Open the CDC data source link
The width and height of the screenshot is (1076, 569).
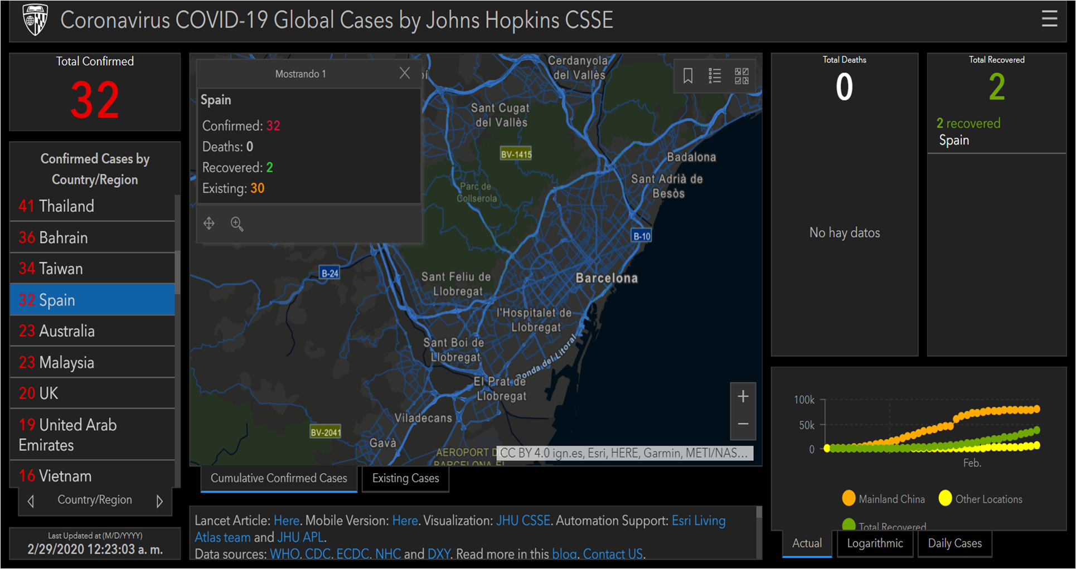pyautogui.click(x=317, y=554)
